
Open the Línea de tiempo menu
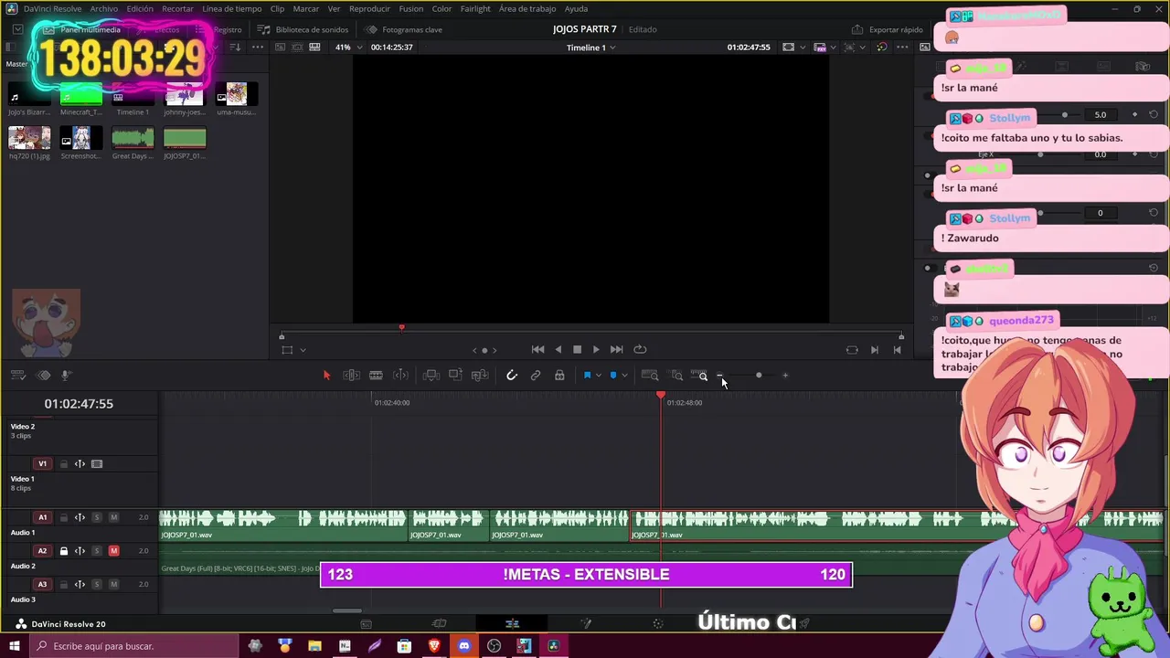pos(231,9)
